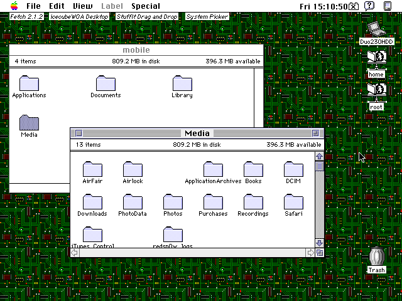Click the Media window zoom box
This screenshot has height=301, width=402.
[315, 133]
